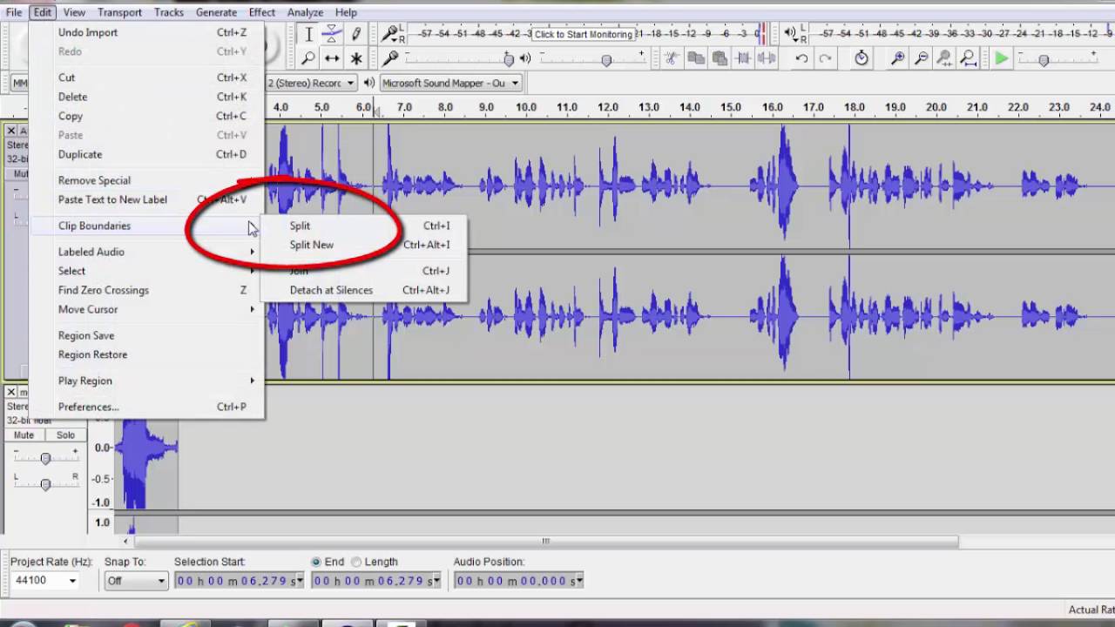
Task: Expand the Select submenu
Action: (x=146, y=271)
